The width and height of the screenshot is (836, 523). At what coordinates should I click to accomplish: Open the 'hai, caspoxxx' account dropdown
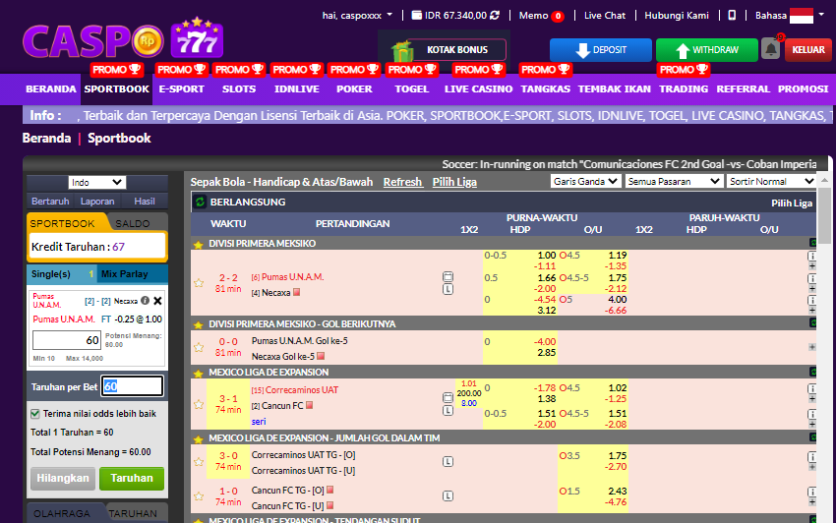(x=357, y=16)
